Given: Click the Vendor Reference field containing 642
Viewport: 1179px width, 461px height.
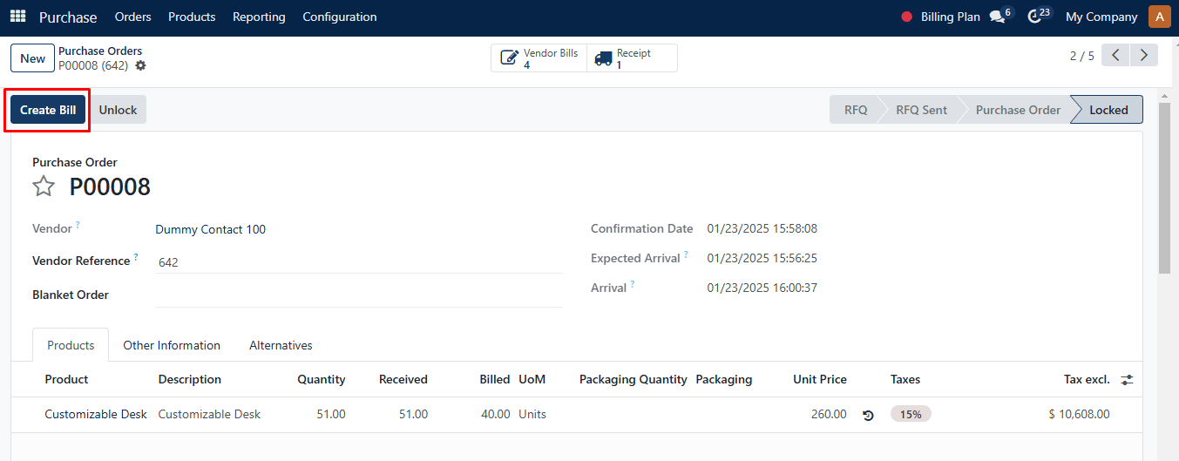Looking at the screenshot, I should (x=359, y=261).
